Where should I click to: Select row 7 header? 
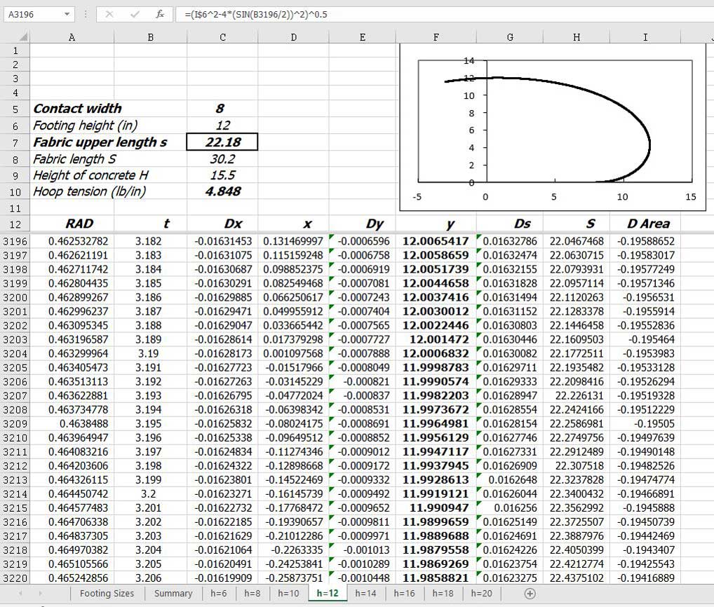pos(15,142)
